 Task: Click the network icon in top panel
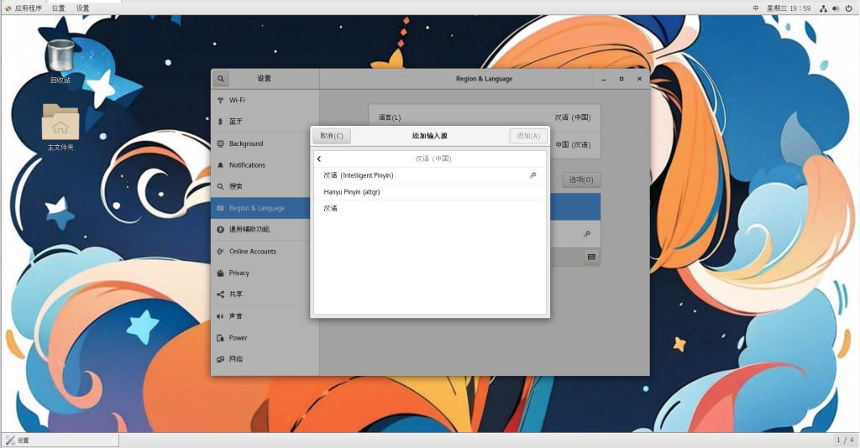coord(823,8)
